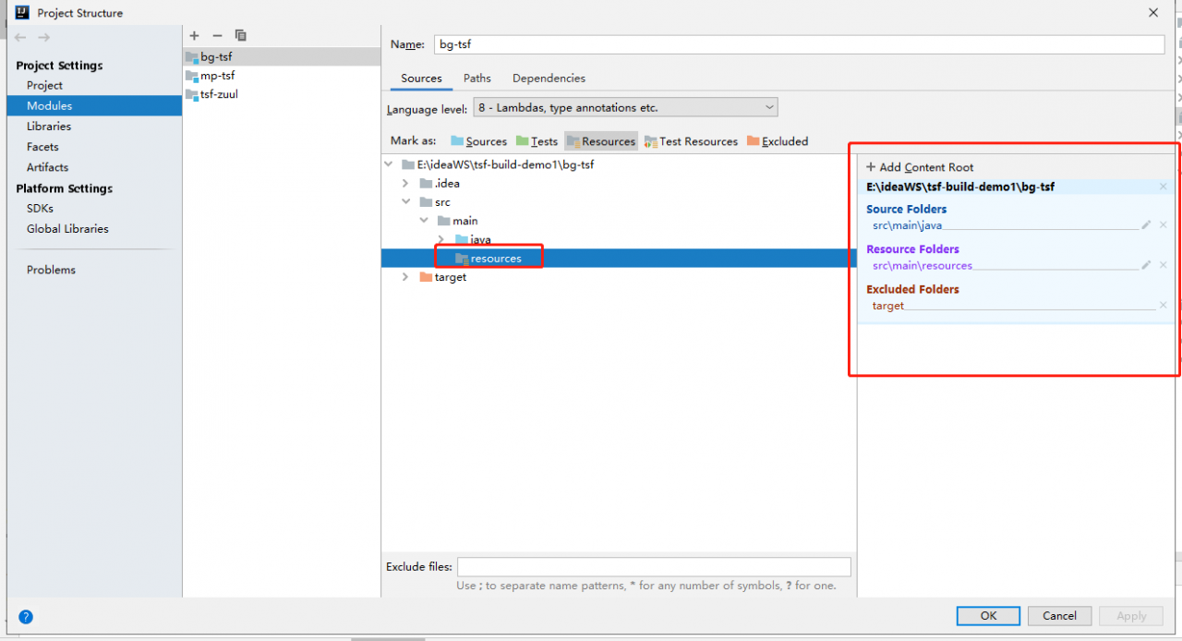
Task: Click the Apply button
Action: click(1131, 616)
